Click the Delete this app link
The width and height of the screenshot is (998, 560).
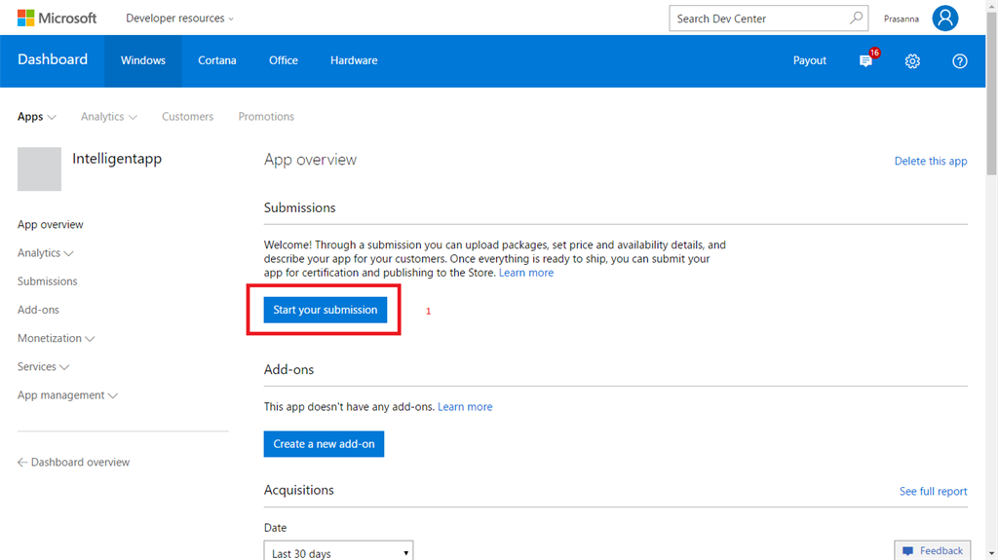[930, 162]
